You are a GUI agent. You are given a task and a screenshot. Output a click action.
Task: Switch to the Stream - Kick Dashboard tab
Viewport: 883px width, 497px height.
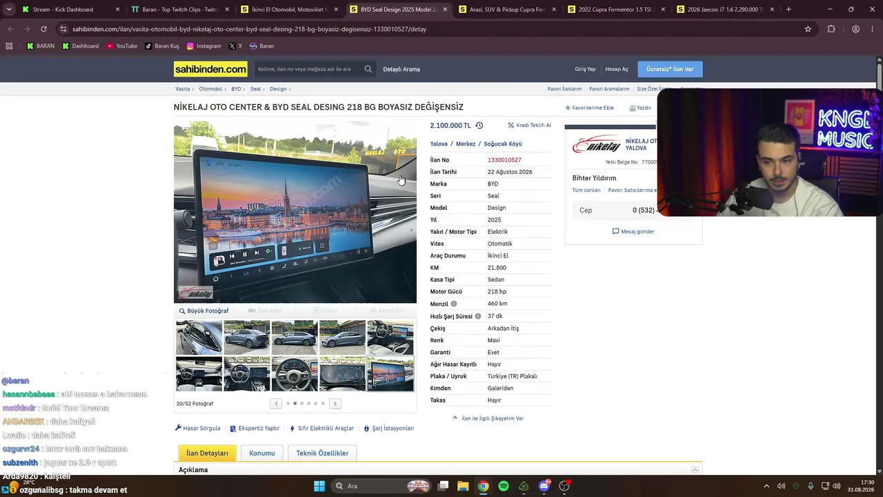point(71,10)
